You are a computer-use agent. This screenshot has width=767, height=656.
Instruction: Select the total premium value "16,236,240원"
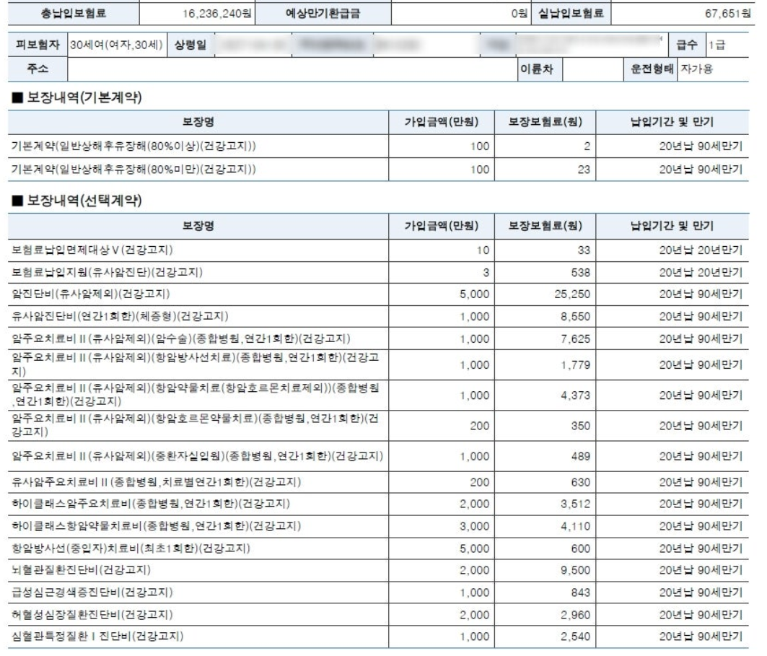[216, 14]
